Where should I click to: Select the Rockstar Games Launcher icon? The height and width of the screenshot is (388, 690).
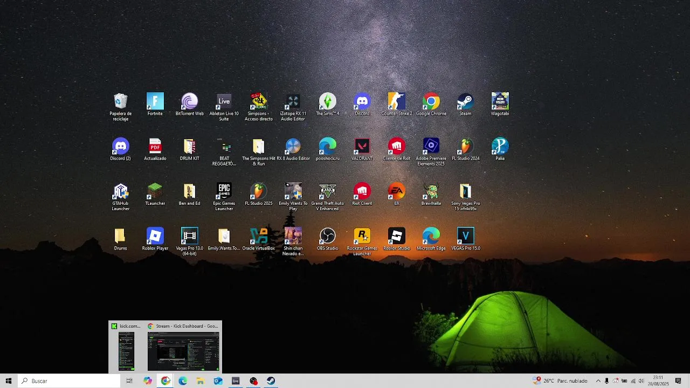coord(362,241)
